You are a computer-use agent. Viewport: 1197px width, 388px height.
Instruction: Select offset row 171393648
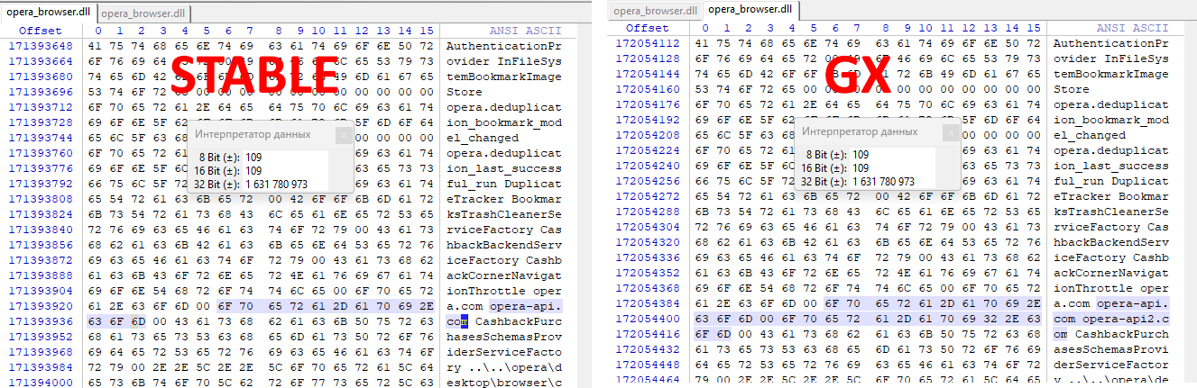click(x=41, y=45)
